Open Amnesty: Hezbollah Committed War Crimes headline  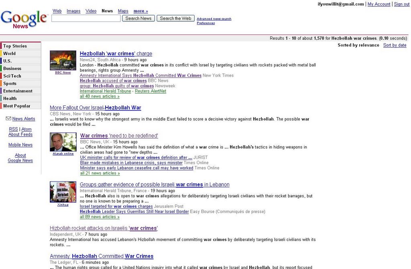coord(102,256)
